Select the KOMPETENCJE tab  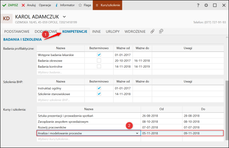click(x=75, y=31)
